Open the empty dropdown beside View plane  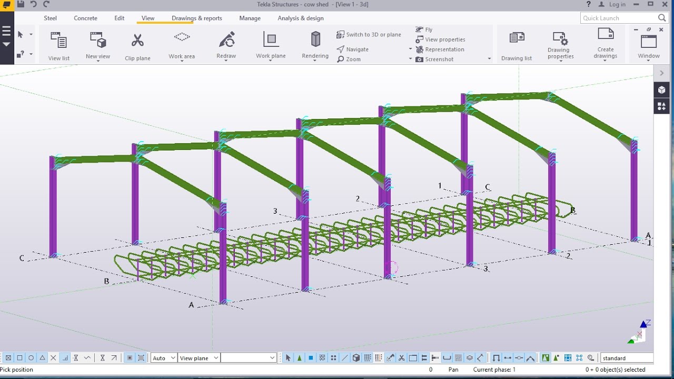[249, 358]
